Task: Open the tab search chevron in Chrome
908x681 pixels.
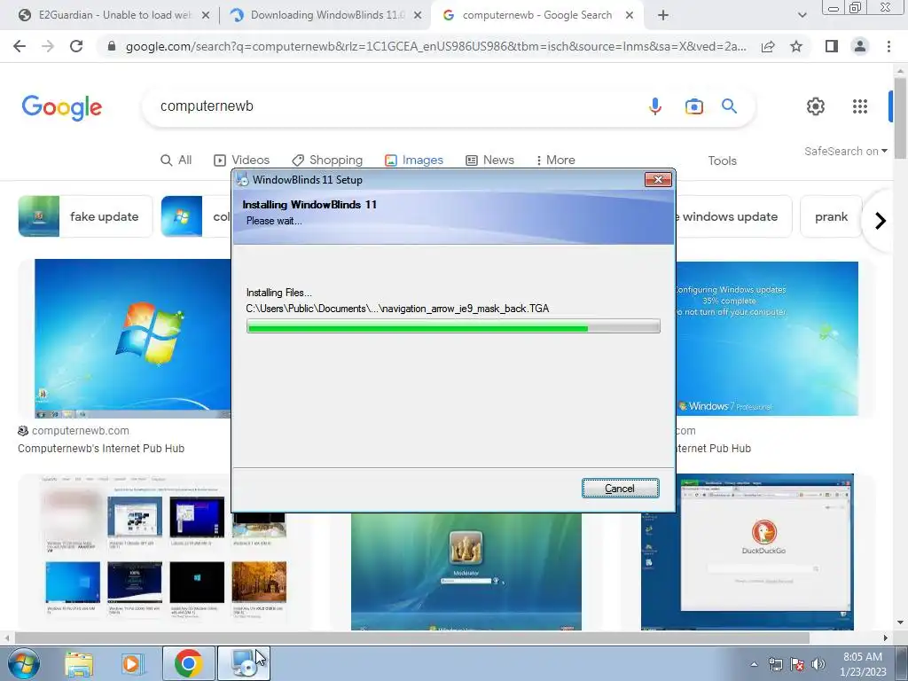Action: click(802, 15)
